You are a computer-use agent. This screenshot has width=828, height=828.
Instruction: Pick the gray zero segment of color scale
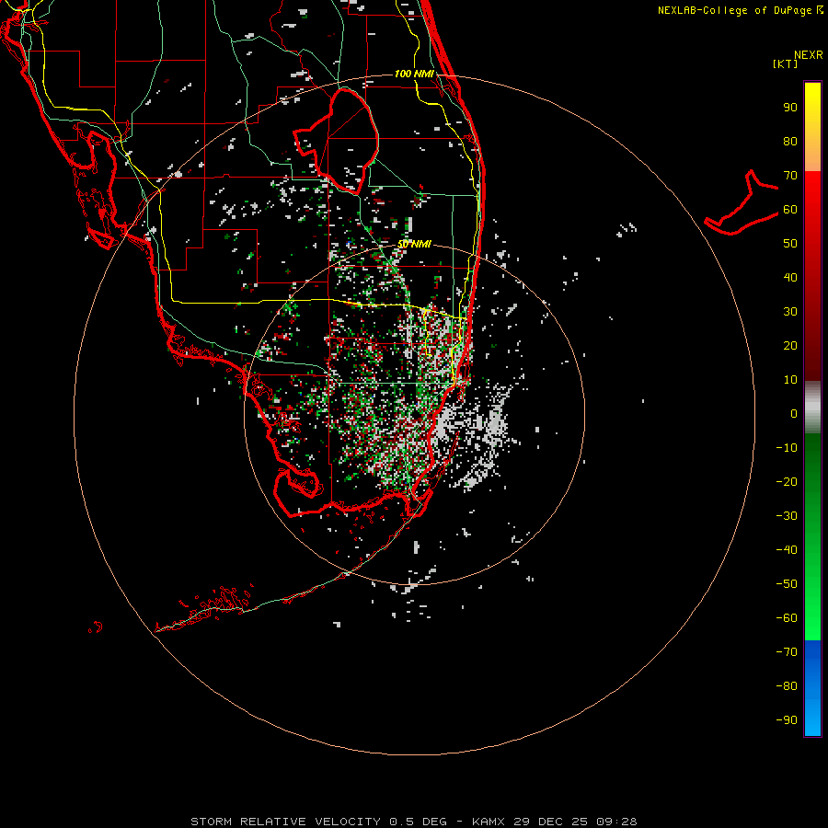click(x=812, y=408)
